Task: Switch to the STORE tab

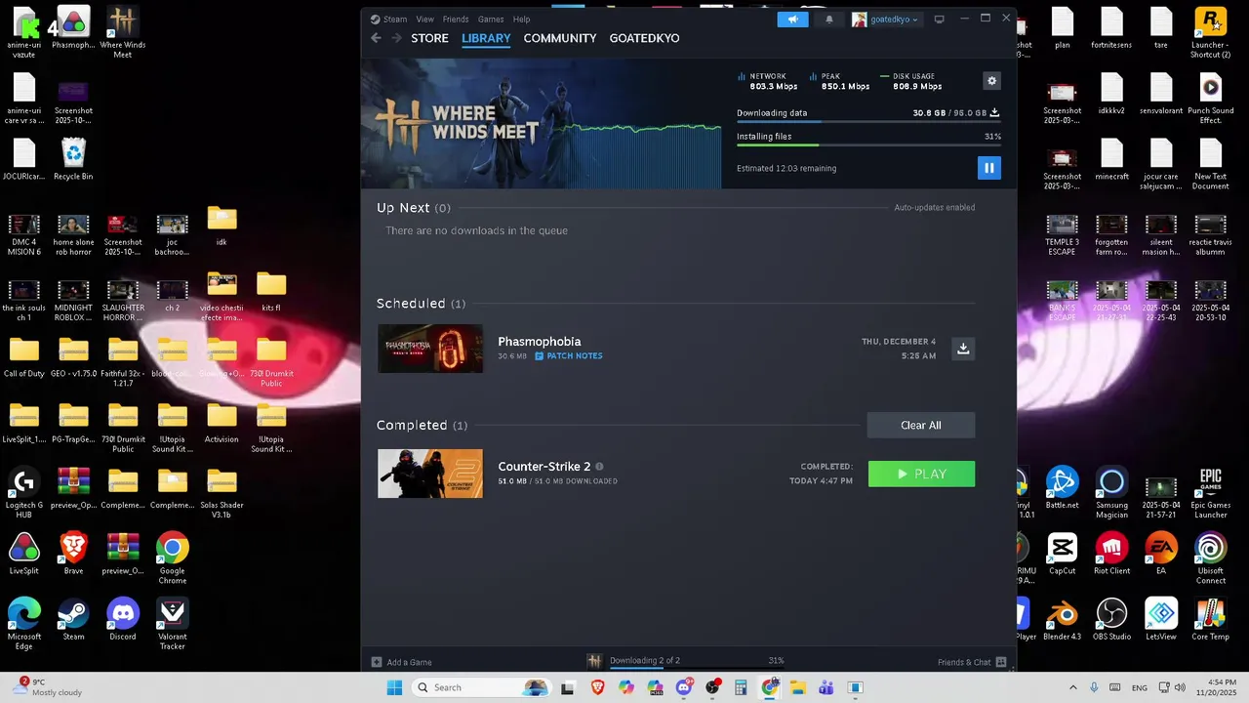Action: [429, 38]
